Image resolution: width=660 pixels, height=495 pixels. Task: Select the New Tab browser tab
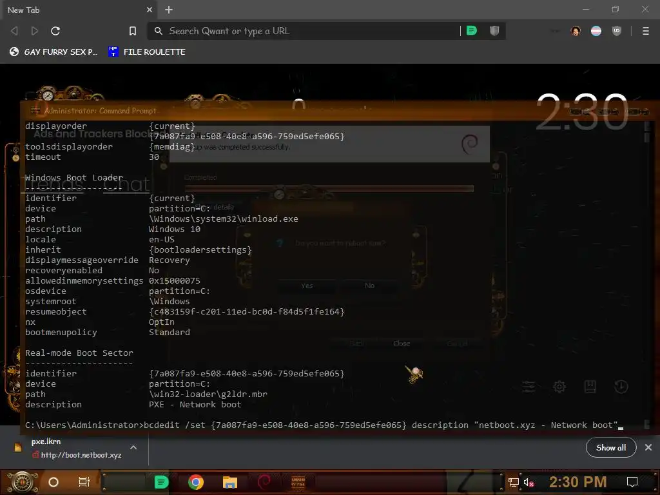(78, 10)
